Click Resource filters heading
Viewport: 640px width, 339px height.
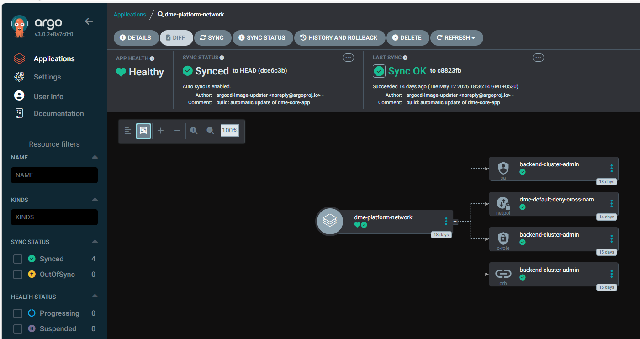tap(54, 144)
